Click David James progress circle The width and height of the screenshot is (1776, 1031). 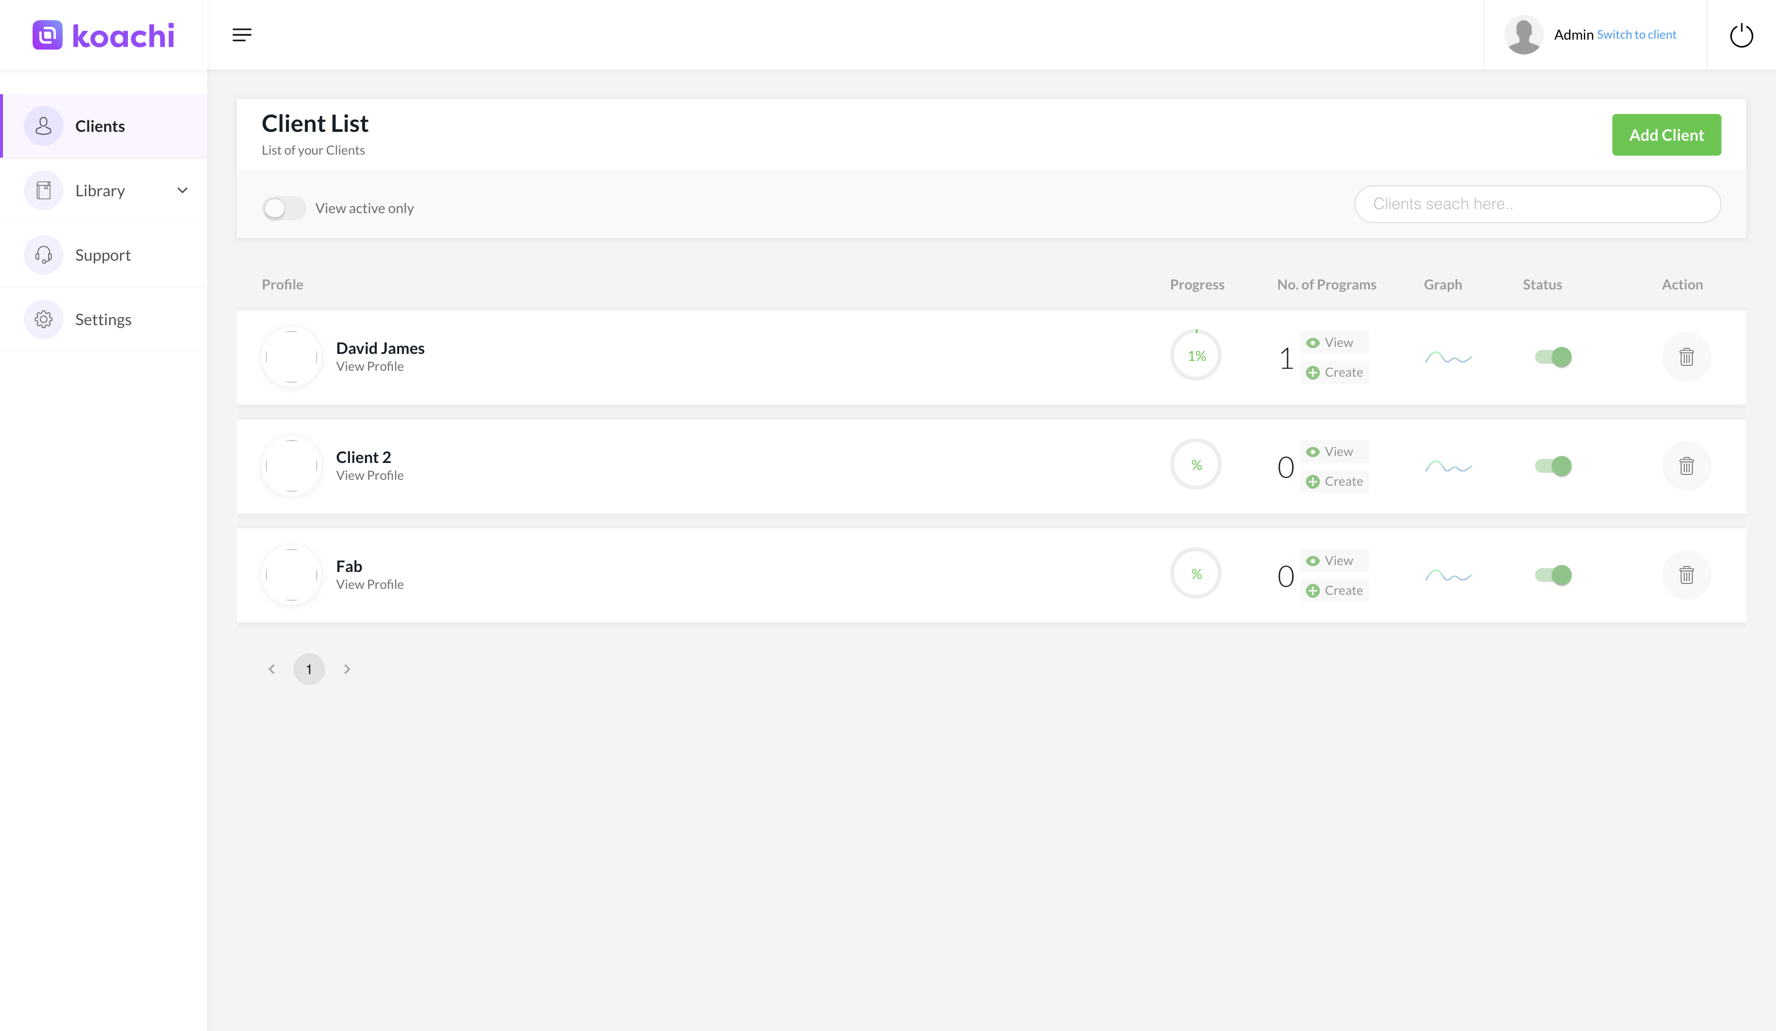click(1196, 355)
